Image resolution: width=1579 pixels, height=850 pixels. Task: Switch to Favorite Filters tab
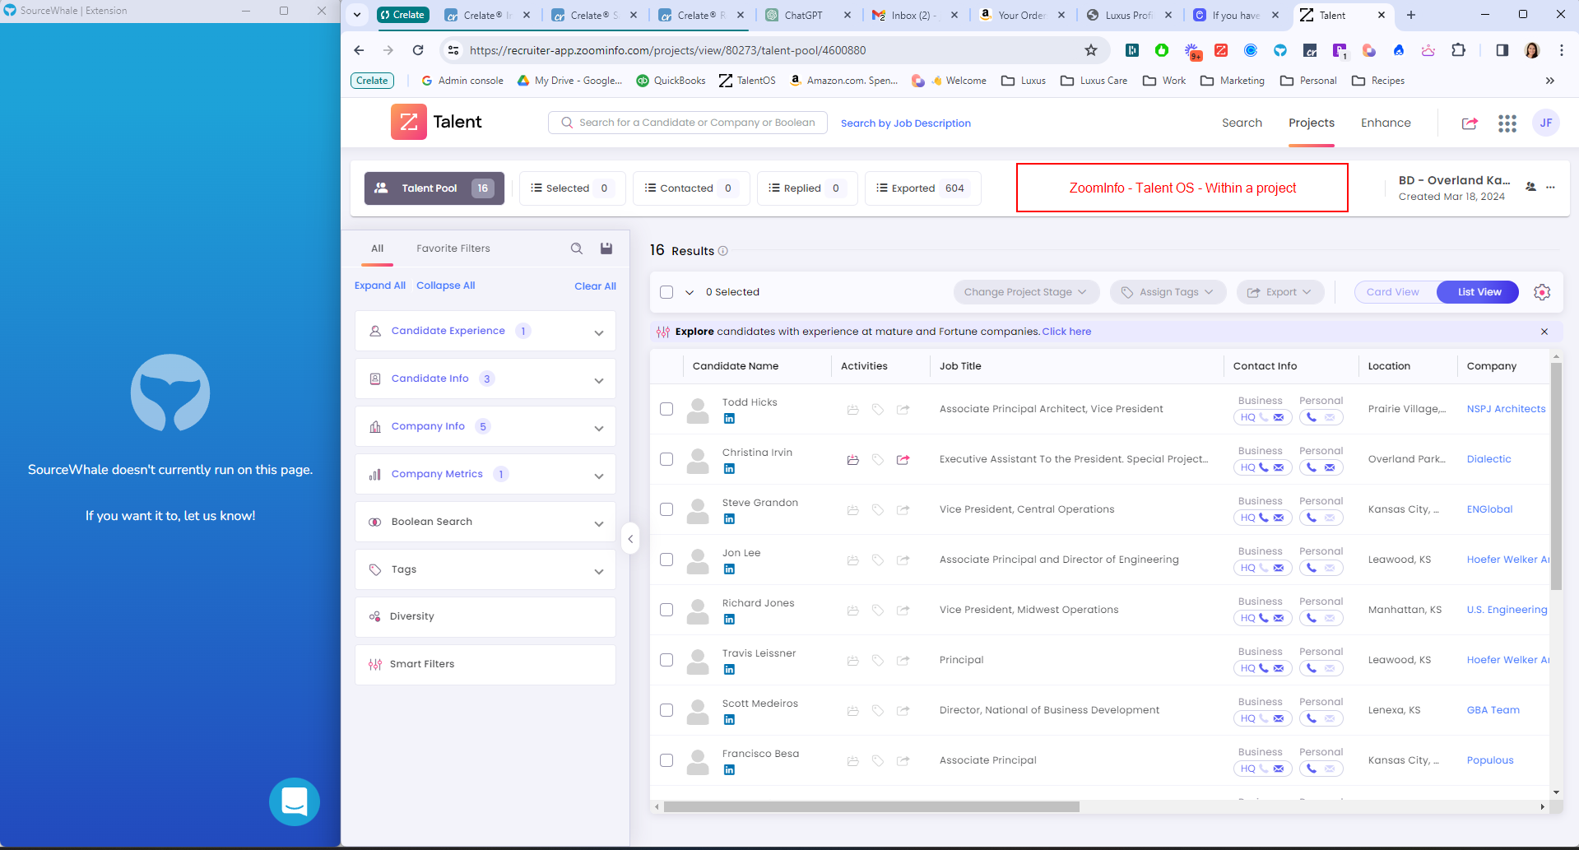[453, 248]
